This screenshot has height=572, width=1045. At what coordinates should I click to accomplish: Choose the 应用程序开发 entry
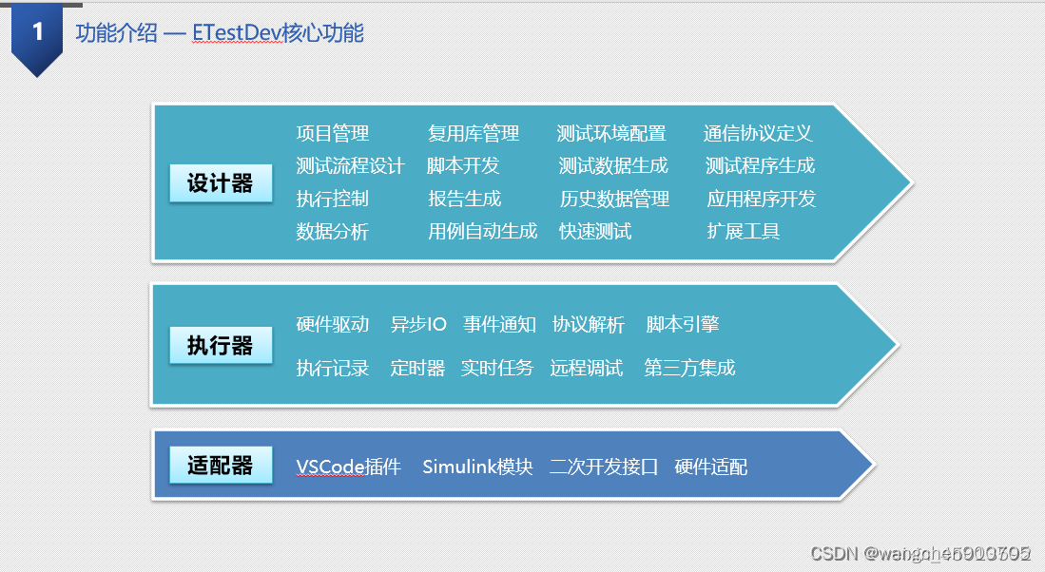click(x=761, y=199)
